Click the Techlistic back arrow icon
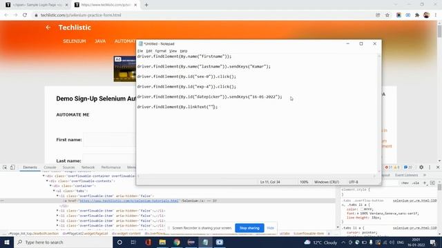Screen dimensions: 442x248 tap(48, 28)
